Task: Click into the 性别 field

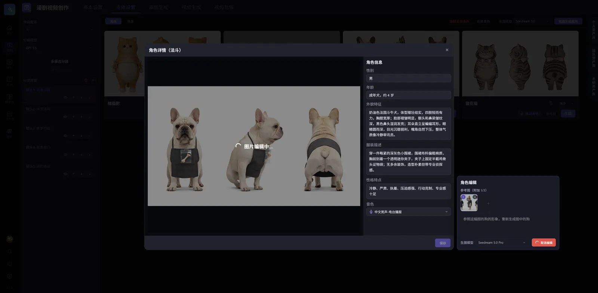Action: coord(409,78)
